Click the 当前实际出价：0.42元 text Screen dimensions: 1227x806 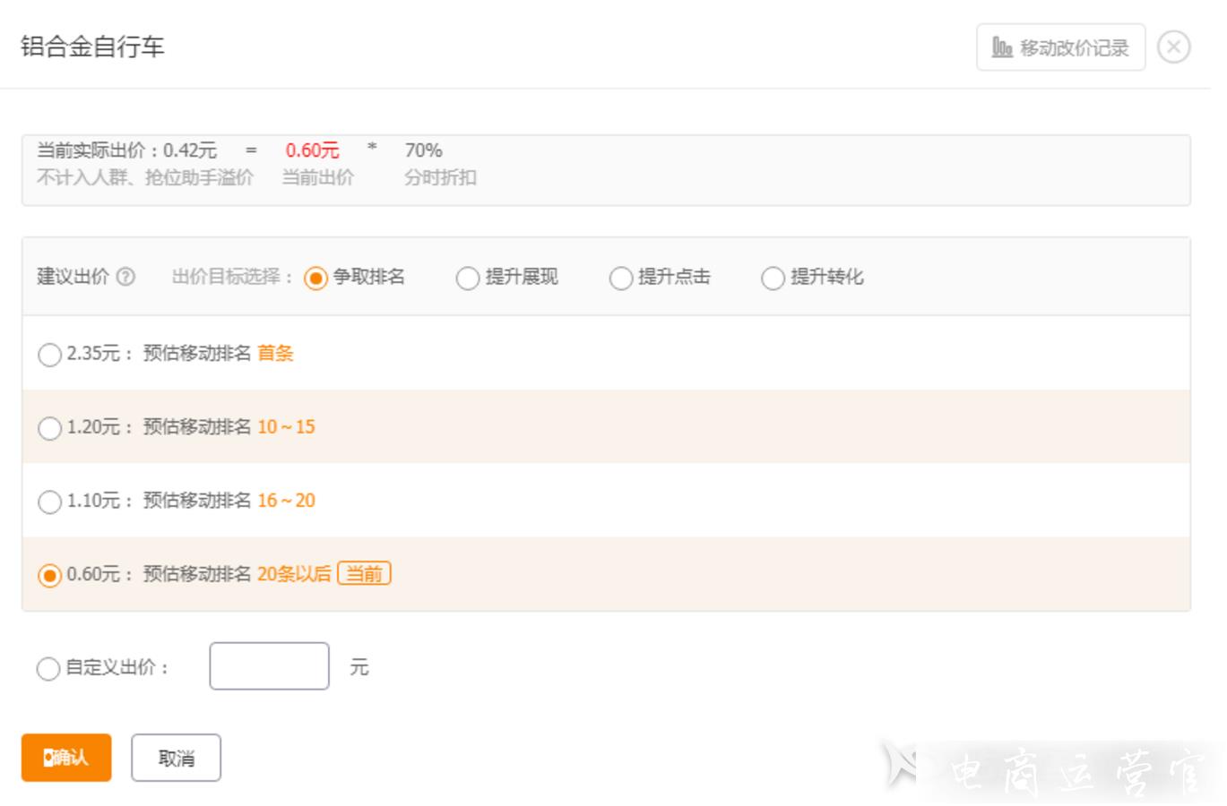(126, 150)
